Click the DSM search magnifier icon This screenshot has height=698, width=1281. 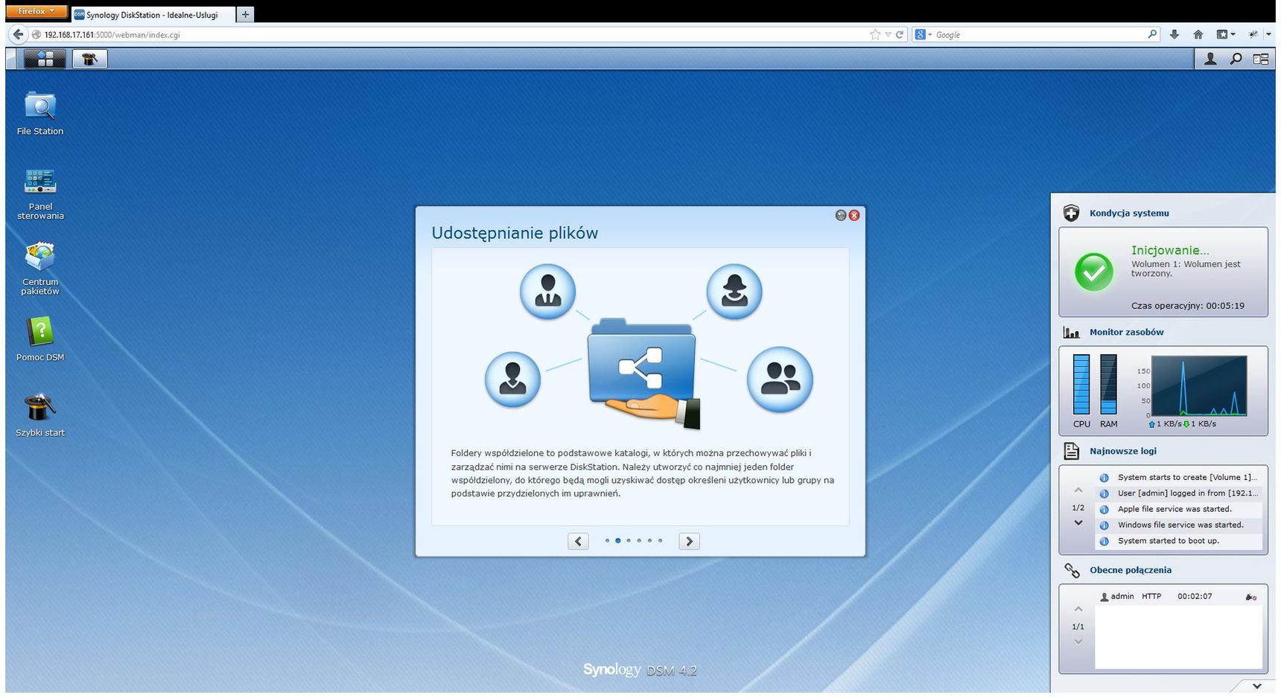pyautogui.click(x=1236, y=59)
